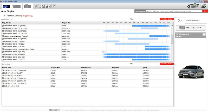Viewport: 208px width, 112px height.
Task: Open the calculator toolbar icon
Action: [x=47, y=6]
